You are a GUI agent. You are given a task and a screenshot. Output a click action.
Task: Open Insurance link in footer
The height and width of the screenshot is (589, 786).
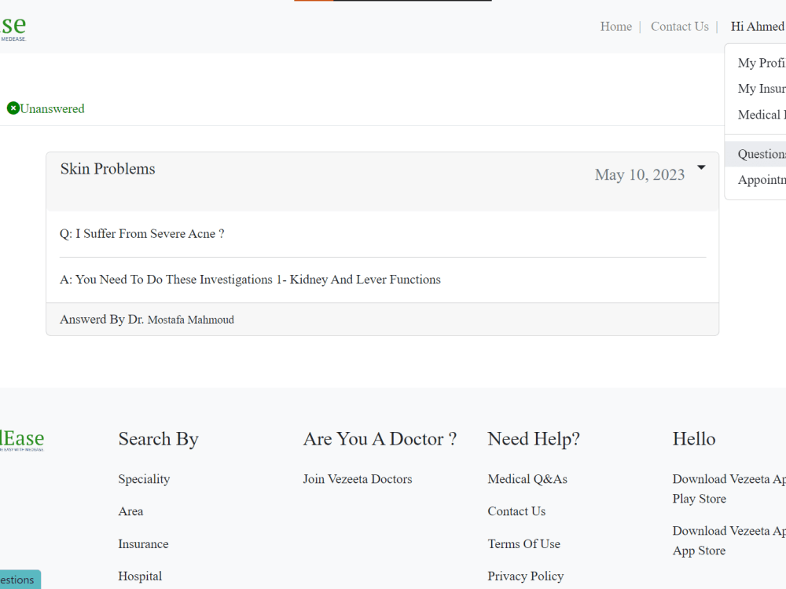coord(143,544)
